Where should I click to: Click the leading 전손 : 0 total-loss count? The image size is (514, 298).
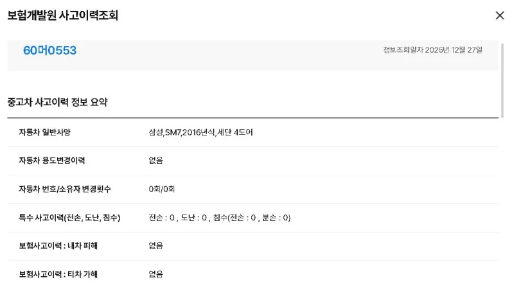(x=162, y=218)
